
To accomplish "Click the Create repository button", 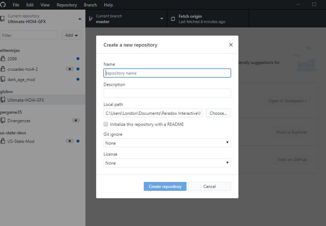I will click(165, 187).
